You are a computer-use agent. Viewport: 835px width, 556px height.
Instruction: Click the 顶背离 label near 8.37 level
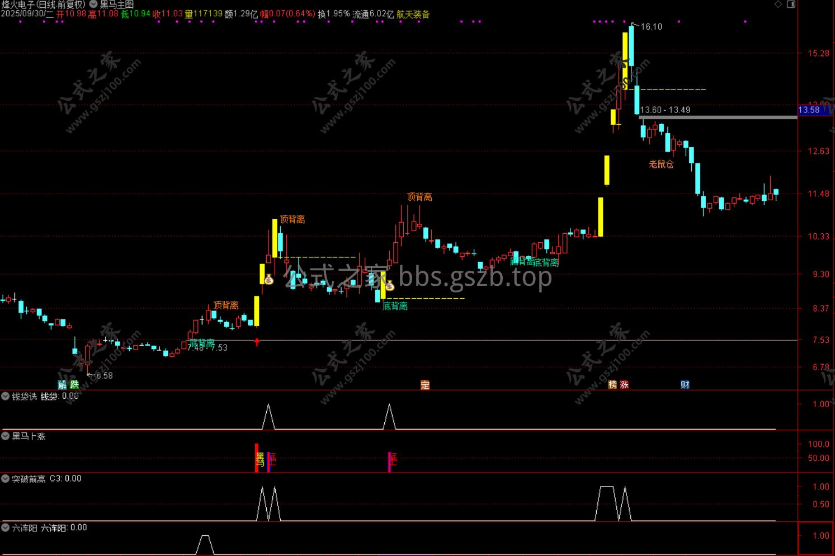point(226,305)
